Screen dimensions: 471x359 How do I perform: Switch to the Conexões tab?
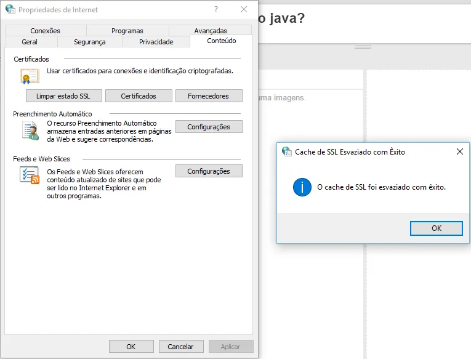[46, 31]
